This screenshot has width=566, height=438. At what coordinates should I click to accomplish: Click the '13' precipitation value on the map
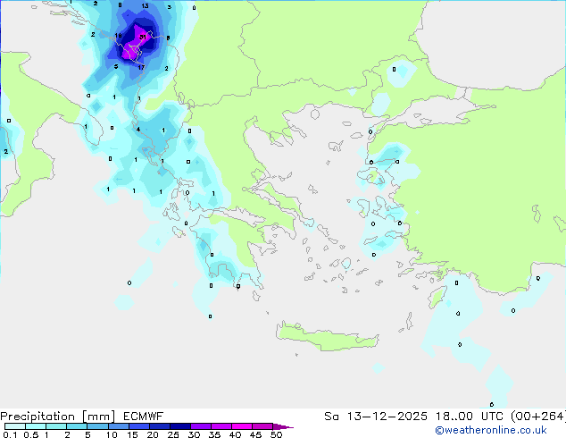coord(145,5)
